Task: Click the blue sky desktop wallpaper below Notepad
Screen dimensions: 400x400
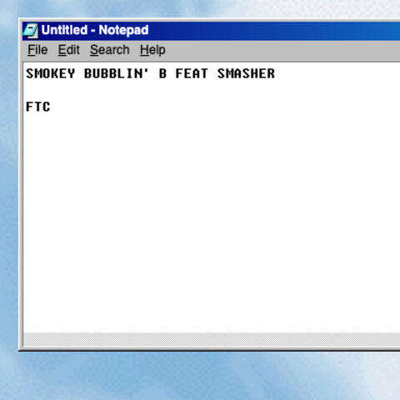Action: click(200, 375)
